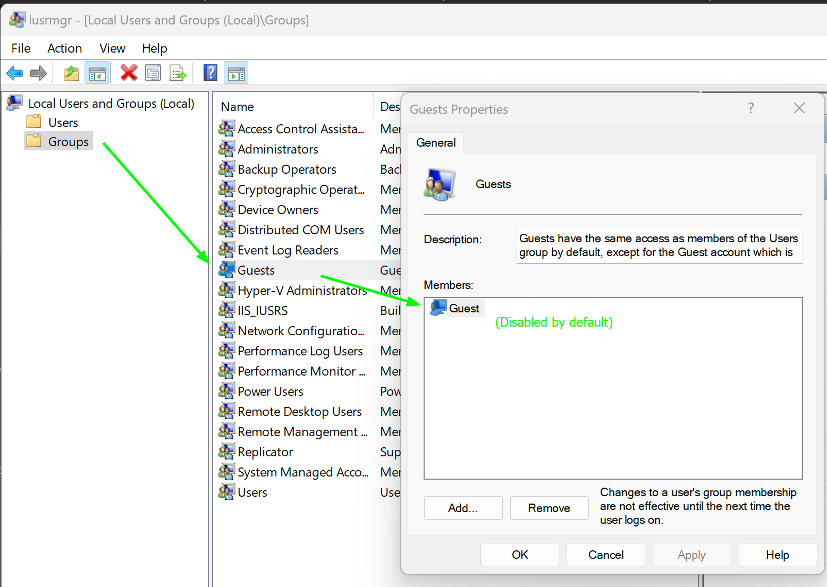Click the lusrmgr title bar app icon

[x=17, y=20]
